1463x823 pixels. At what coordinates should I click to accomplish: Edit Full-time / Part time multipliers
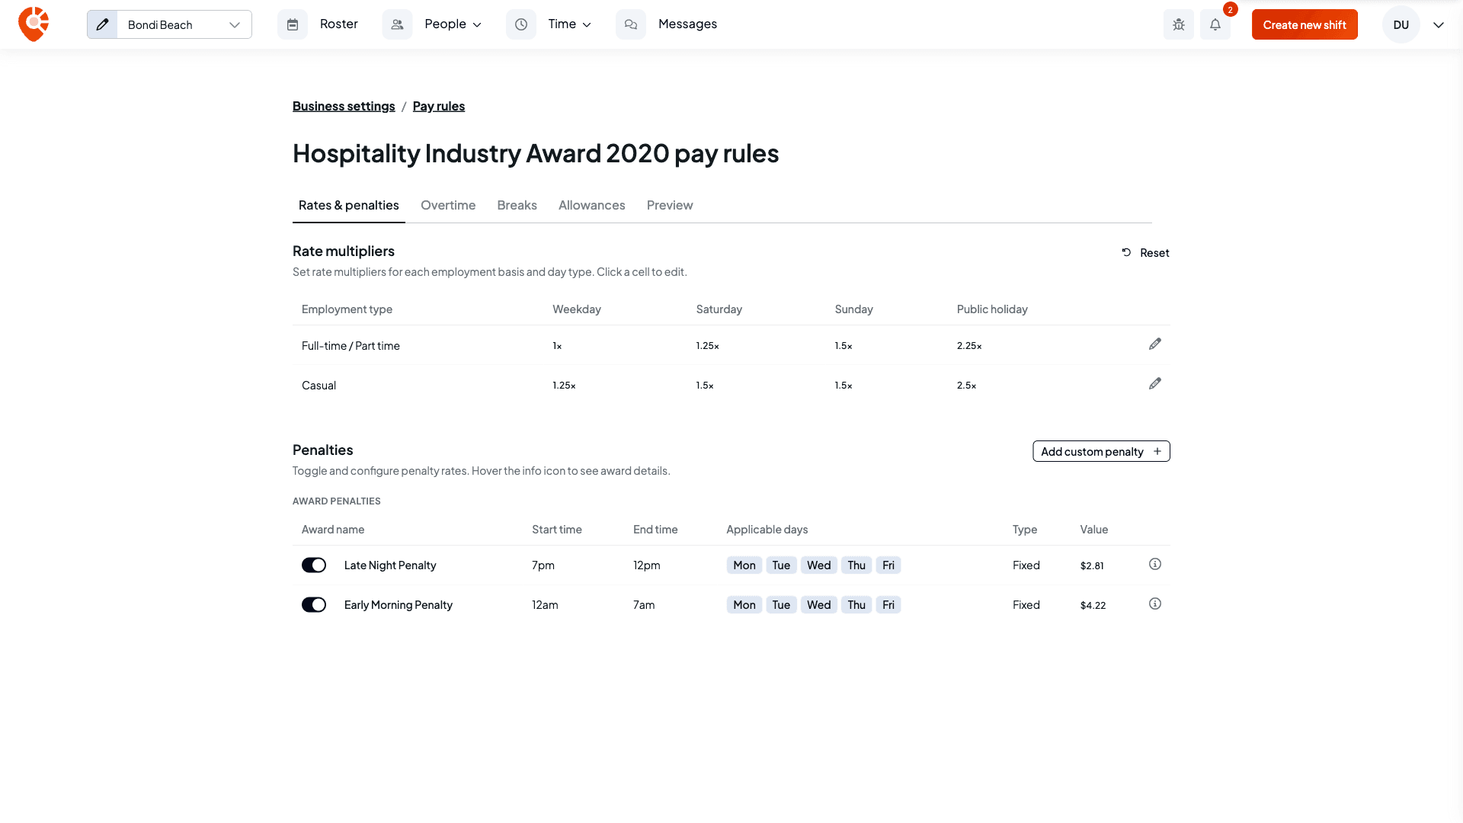(x=1155, y=344)
